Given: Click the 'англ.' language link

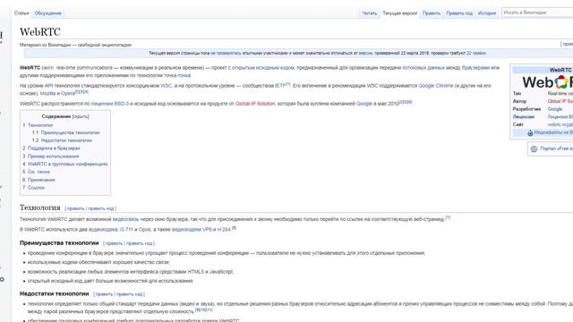Looking at the screenshot, I should click(48, 68).
